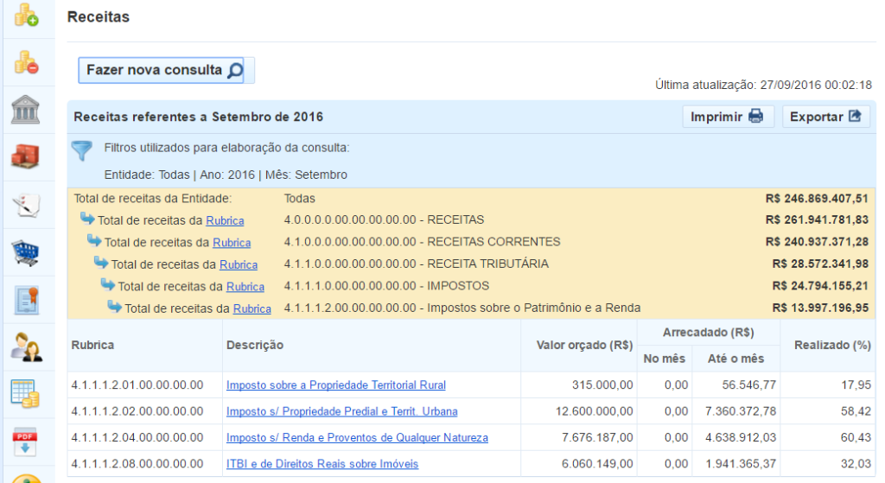
Task: Open the bank building sidebar icon
Action: pos(27,110)
